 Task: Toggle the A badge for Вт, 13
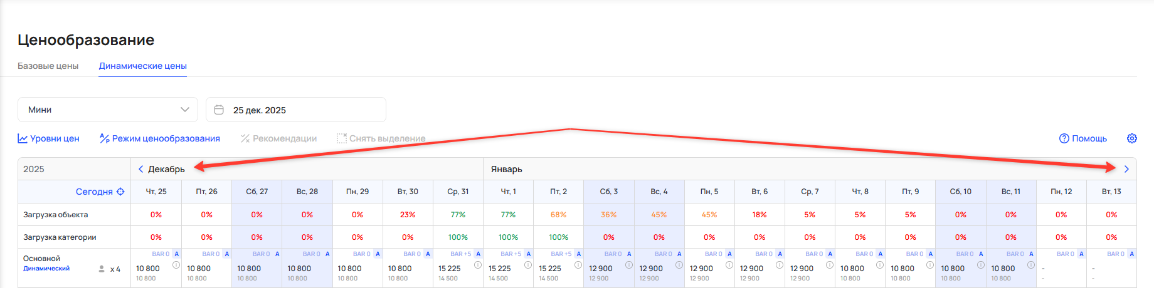click(x=1131, y=254)
